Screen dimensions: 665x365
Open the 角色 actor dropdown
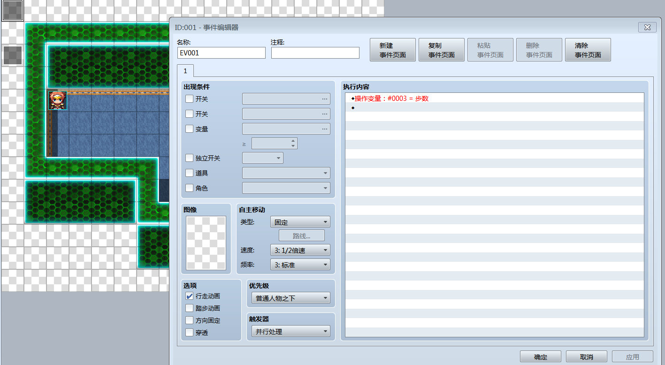click(x=286, y=188)
